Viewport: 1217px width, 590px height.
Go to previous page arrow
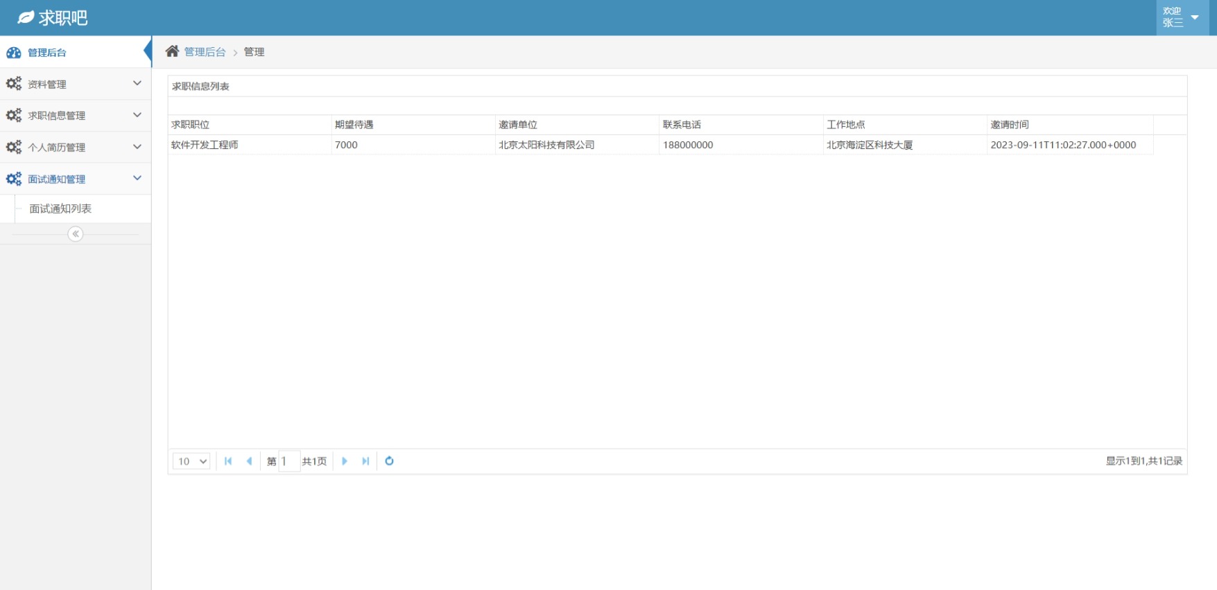point(249,461)
